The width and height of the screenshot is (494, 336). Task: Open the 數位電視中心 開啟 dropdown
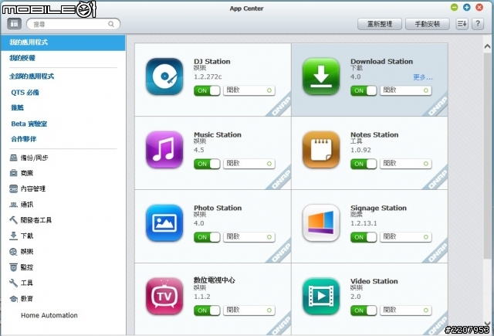[249, 311]
